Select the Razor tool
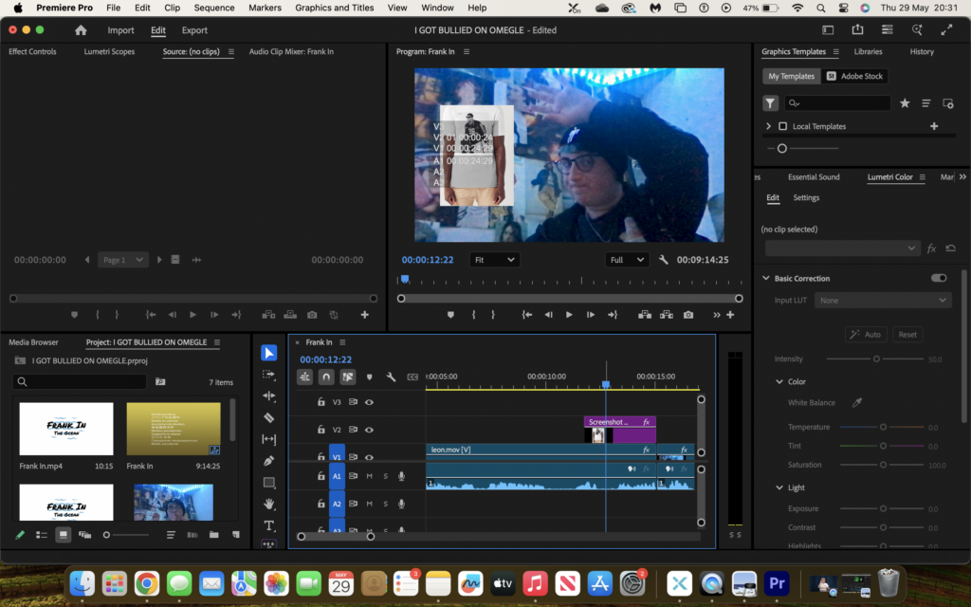971x607 pixels. [x=268, y=417]
